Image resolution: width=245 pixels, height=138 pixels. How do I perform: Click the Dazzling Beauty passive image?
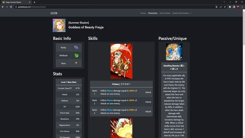tap(174, 52)
